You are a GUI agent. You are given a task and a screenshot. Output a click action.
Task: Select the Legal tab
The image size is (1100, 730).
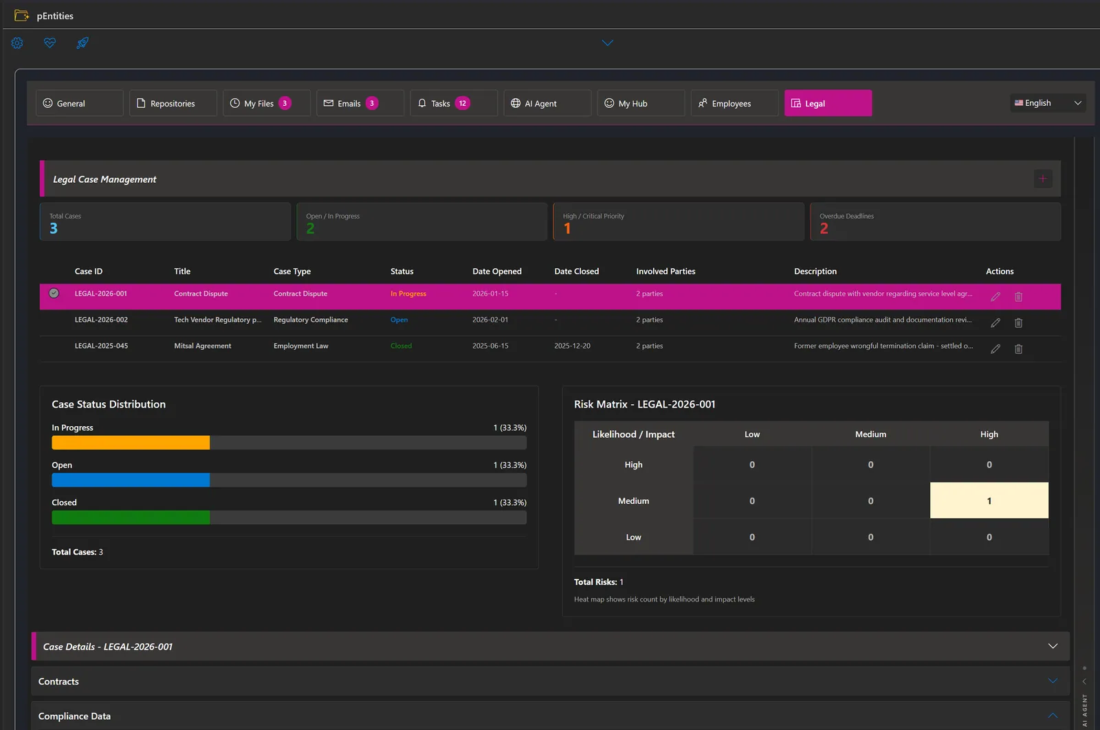828,103
